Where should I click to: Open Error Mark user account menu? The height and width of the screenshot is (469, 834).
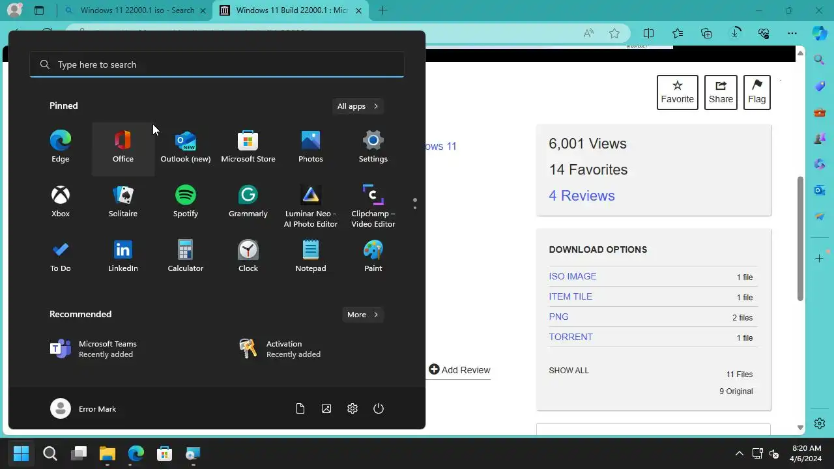click(83, 408)
